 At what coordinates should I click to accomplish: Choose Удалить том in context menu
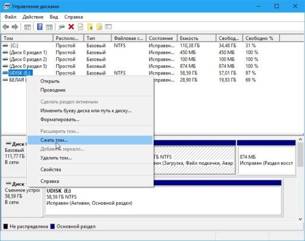point(90,158)
